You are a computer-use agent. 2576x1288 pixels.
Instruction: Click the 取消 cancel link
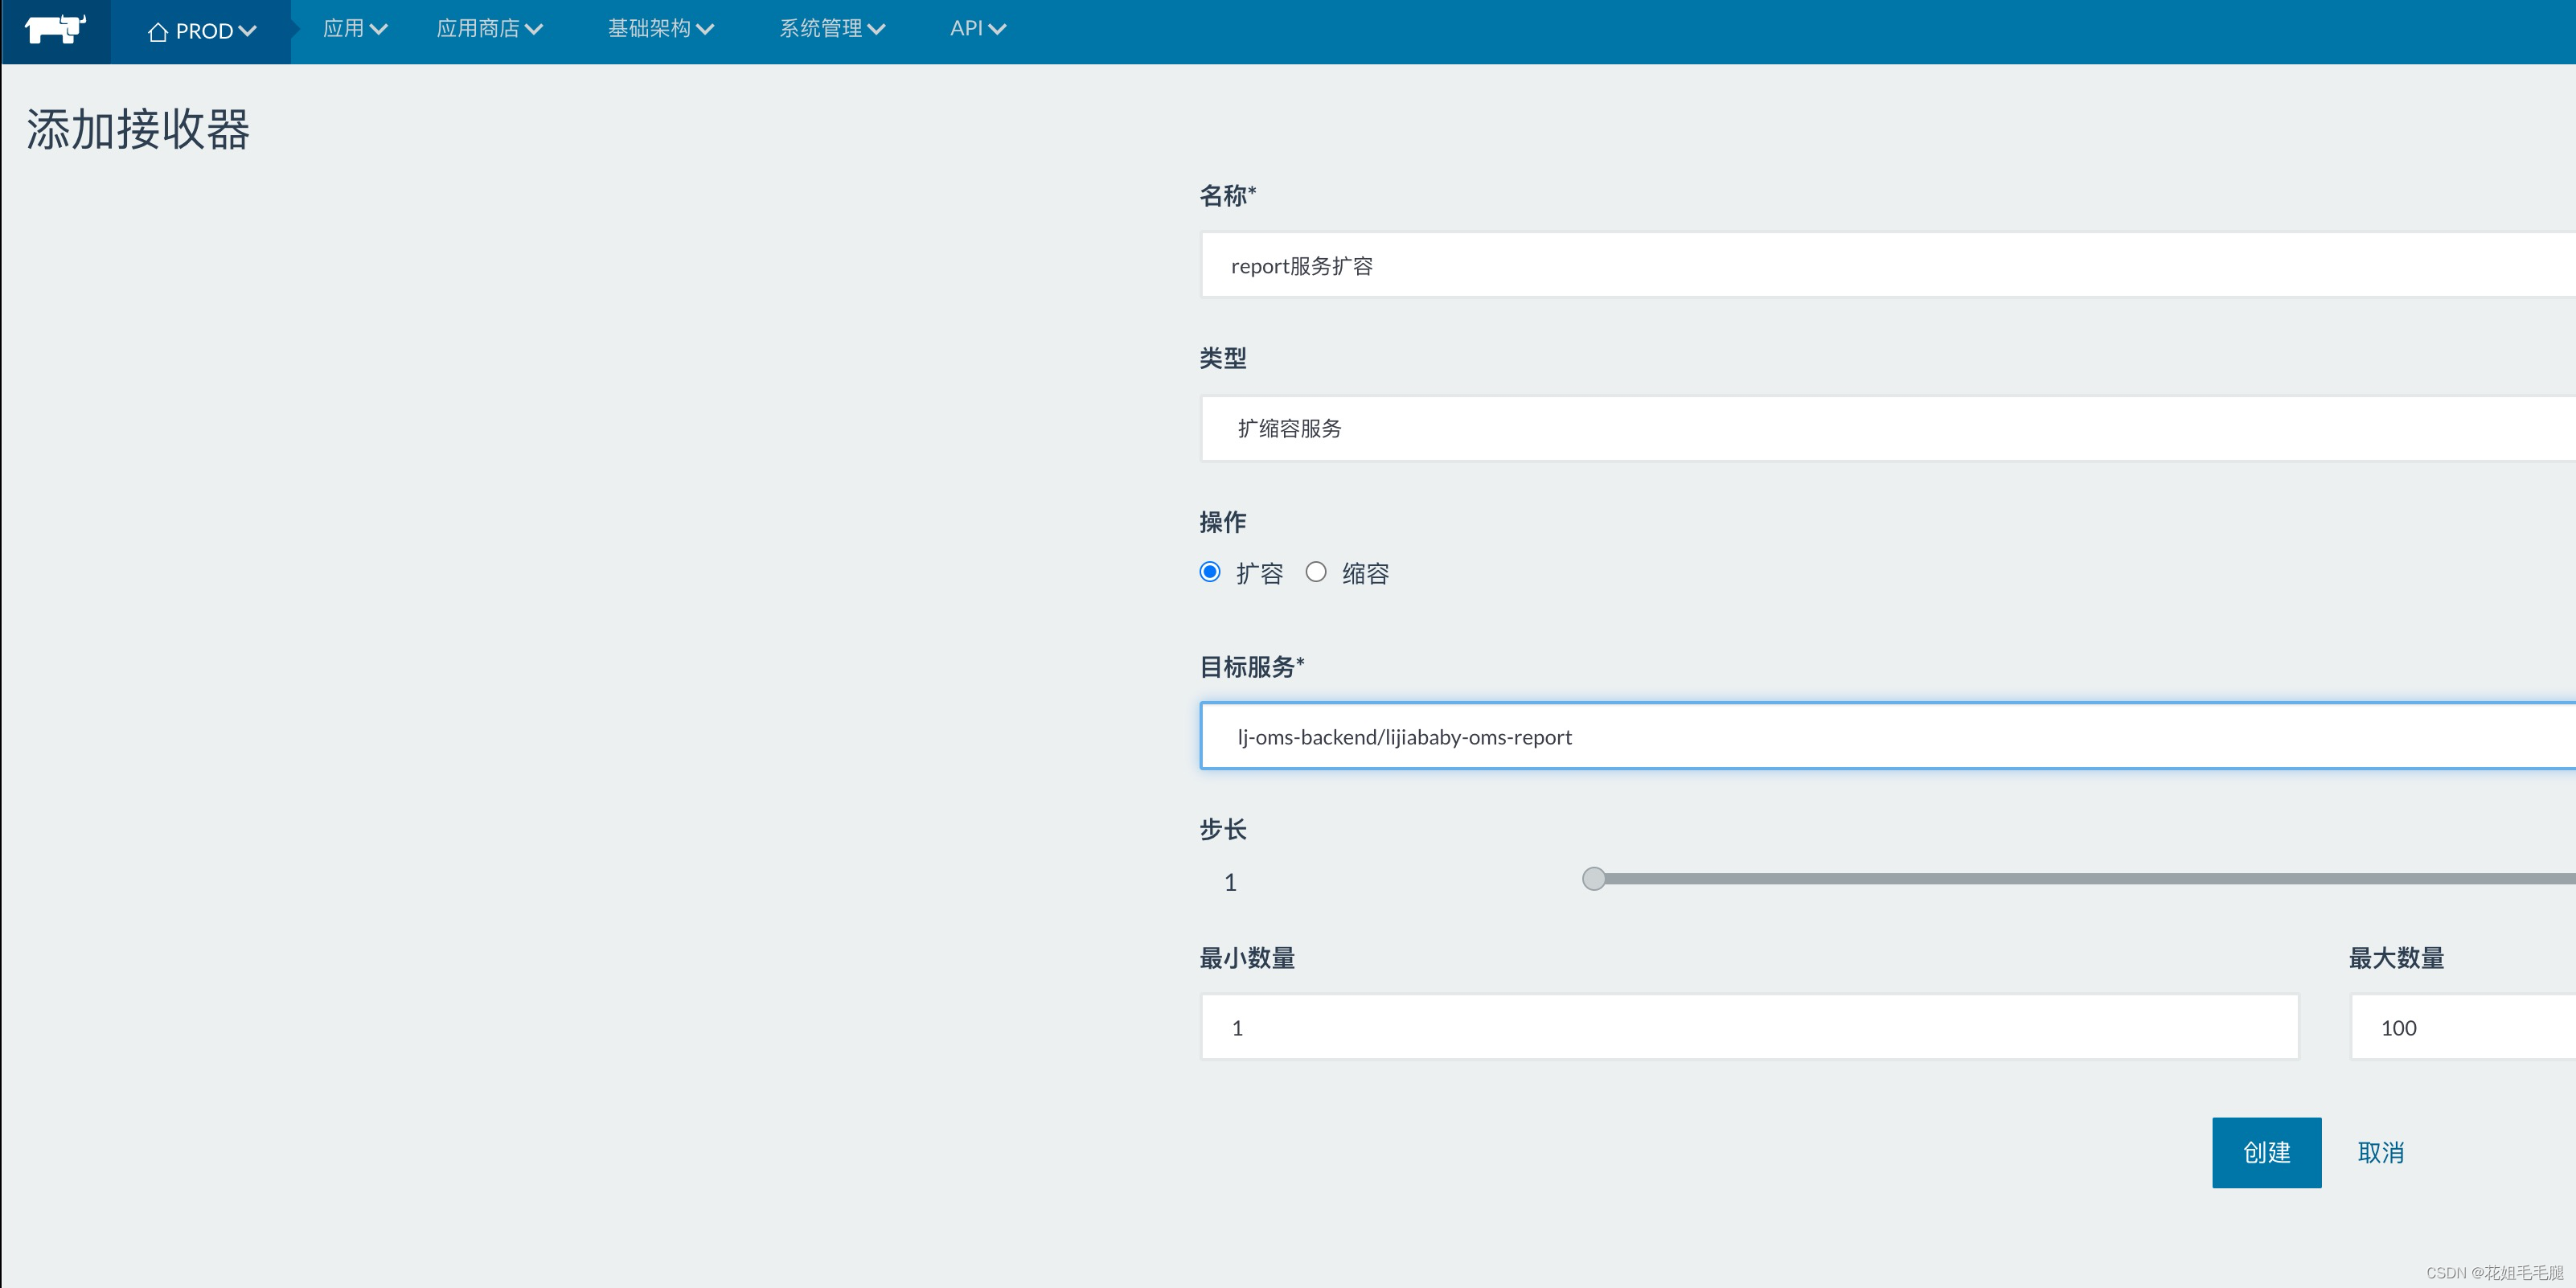(2380, 1153)
